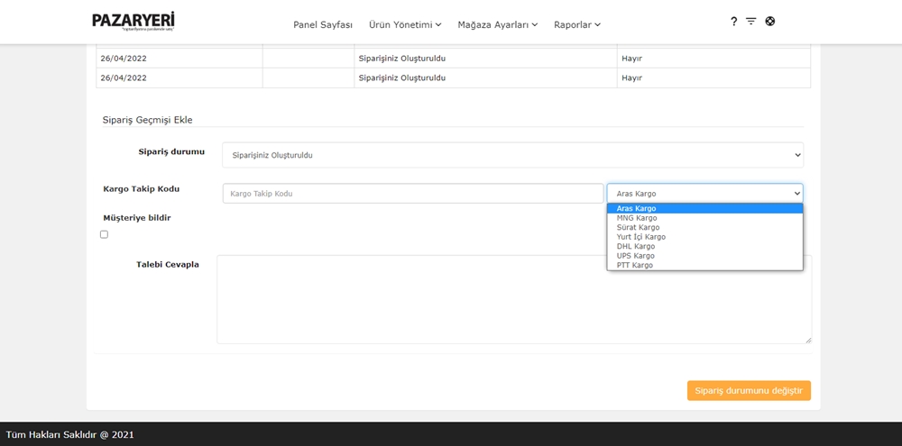
Task: Choose Sürat Kargo option
Action: (x=704, y=227)
